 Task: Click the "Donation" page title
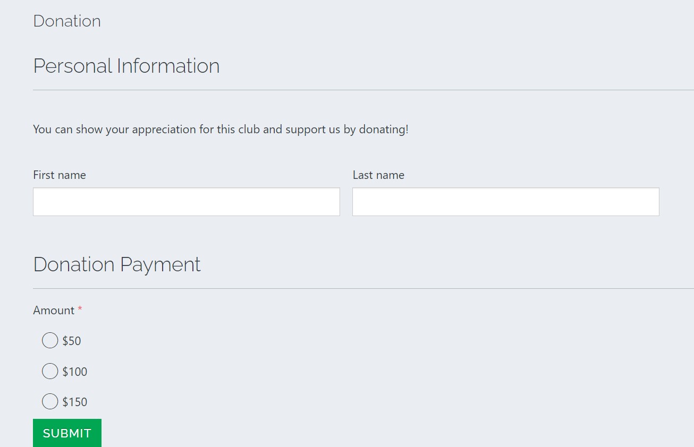point(67,21)
